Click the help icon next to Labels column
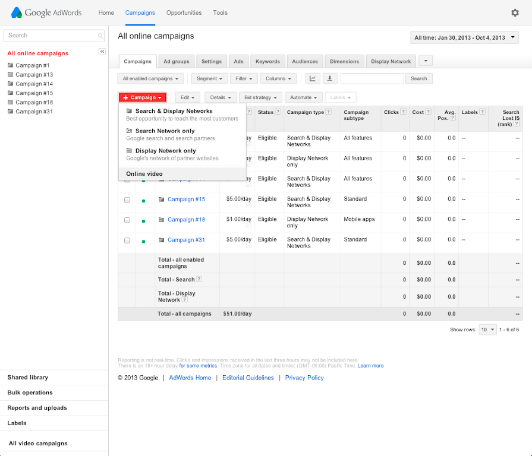 pyautogui.click(x=482, y=112)
